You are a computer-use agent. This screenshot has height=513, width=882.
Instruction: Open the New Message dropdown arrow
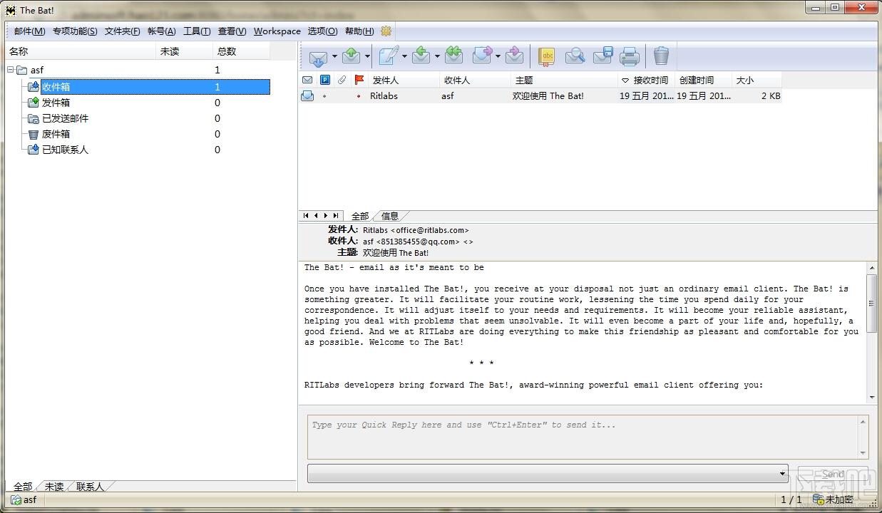pyautogui.click(x=404, y=56)
